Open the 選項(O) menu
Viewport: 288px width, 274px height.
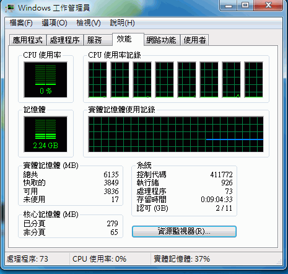55,23
